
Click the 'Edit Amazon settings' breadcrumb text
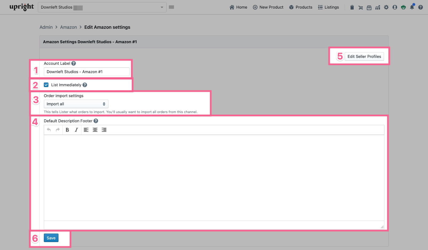pos(107,27)
